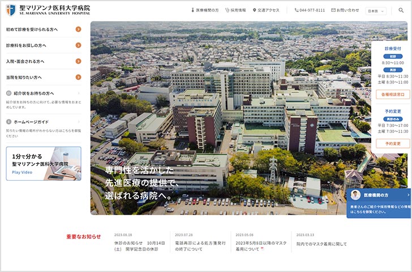This screenshot has width=412, height=272.
Task: Open 医療機関の方 in the top navigation
Action: pos(204,10)
